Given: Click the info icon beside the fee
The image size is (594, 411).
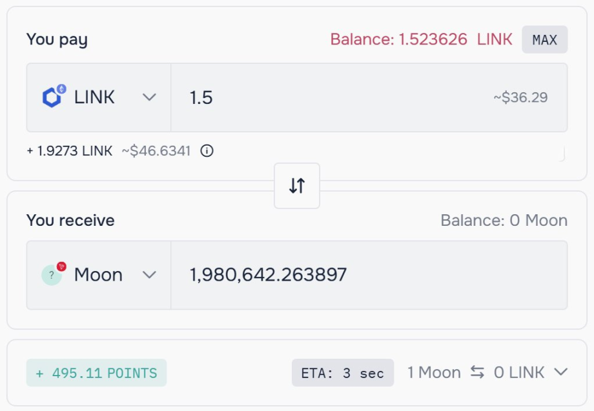Looking at the screenshot, I should pyautogui.click(x=207, y=151).
